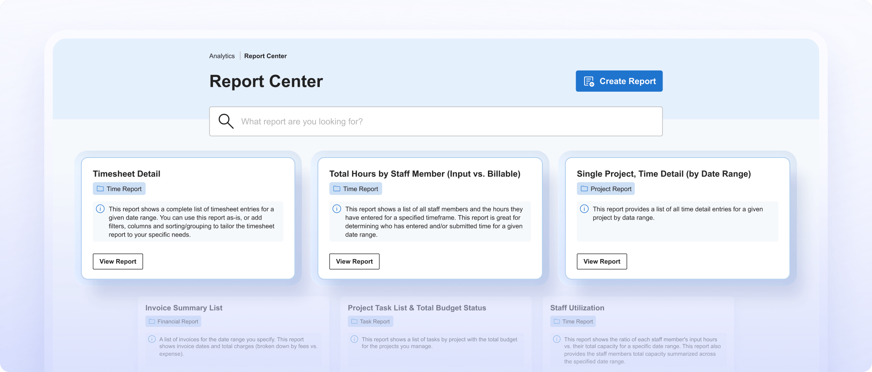The image size is (872, 372).
Task: Click Financial Report tag on Invoice Summary card
Action: point(173,321)
